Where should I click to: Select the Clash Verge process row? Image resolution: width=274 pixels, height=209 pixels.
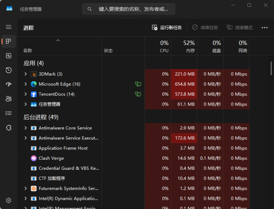click(134, 158)
